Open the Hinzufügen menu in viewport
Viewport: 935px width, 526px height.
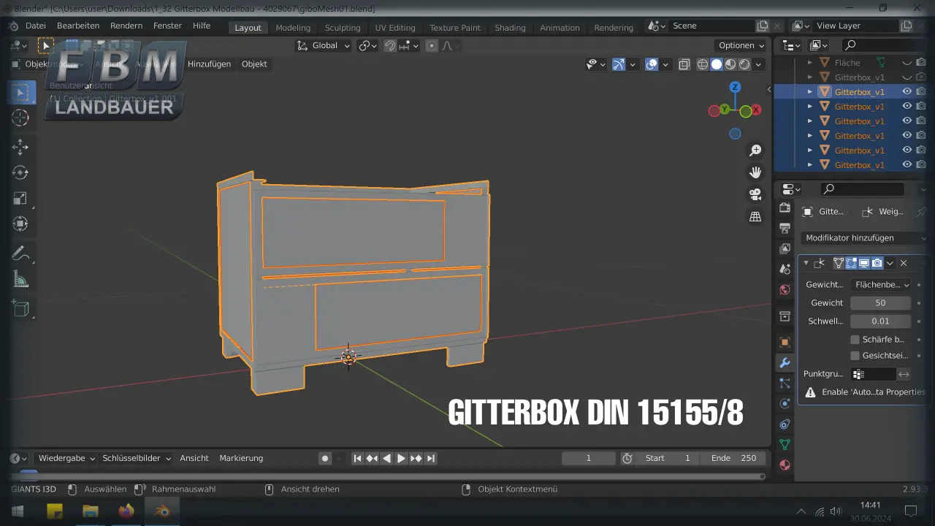[209, 64]
